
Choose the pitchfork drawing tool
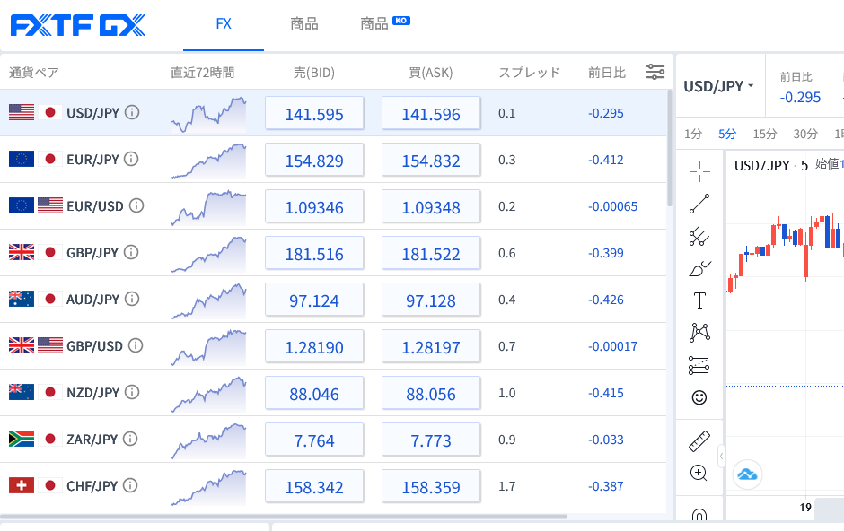699,236
